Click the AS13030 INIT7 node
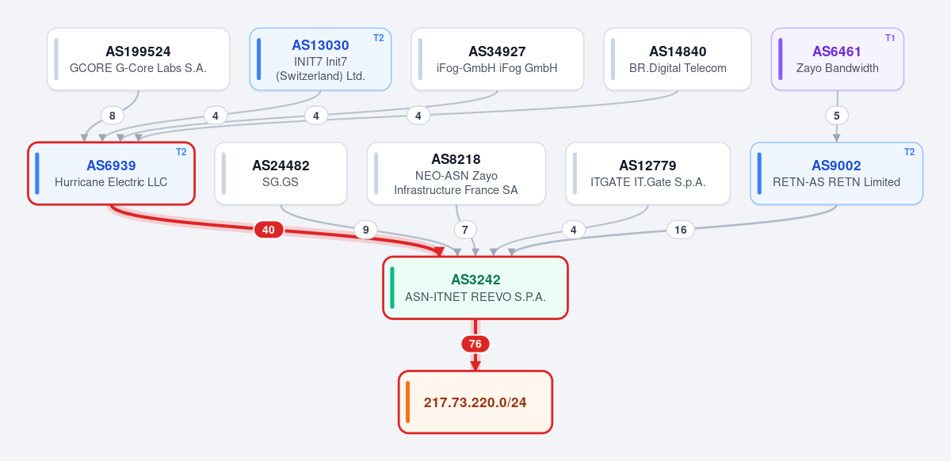 (320, 59)
